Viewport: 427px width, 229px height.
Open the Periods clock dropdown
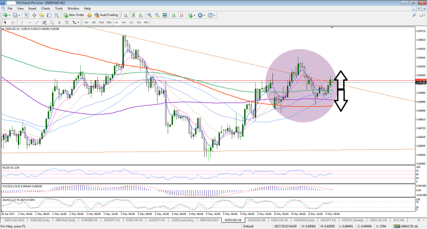click(201, 15)
